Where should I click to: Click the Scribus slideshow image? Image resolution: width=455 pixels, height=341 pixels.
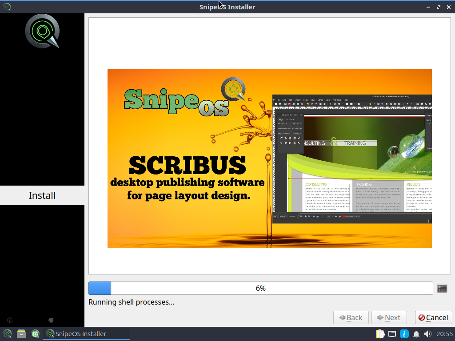270,159
